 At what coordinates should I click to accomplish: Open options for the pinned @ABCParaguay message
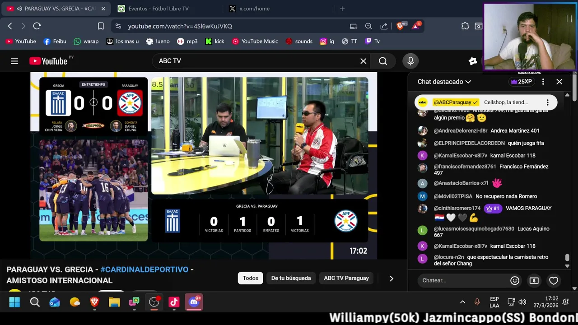click(x=547, y=102)
